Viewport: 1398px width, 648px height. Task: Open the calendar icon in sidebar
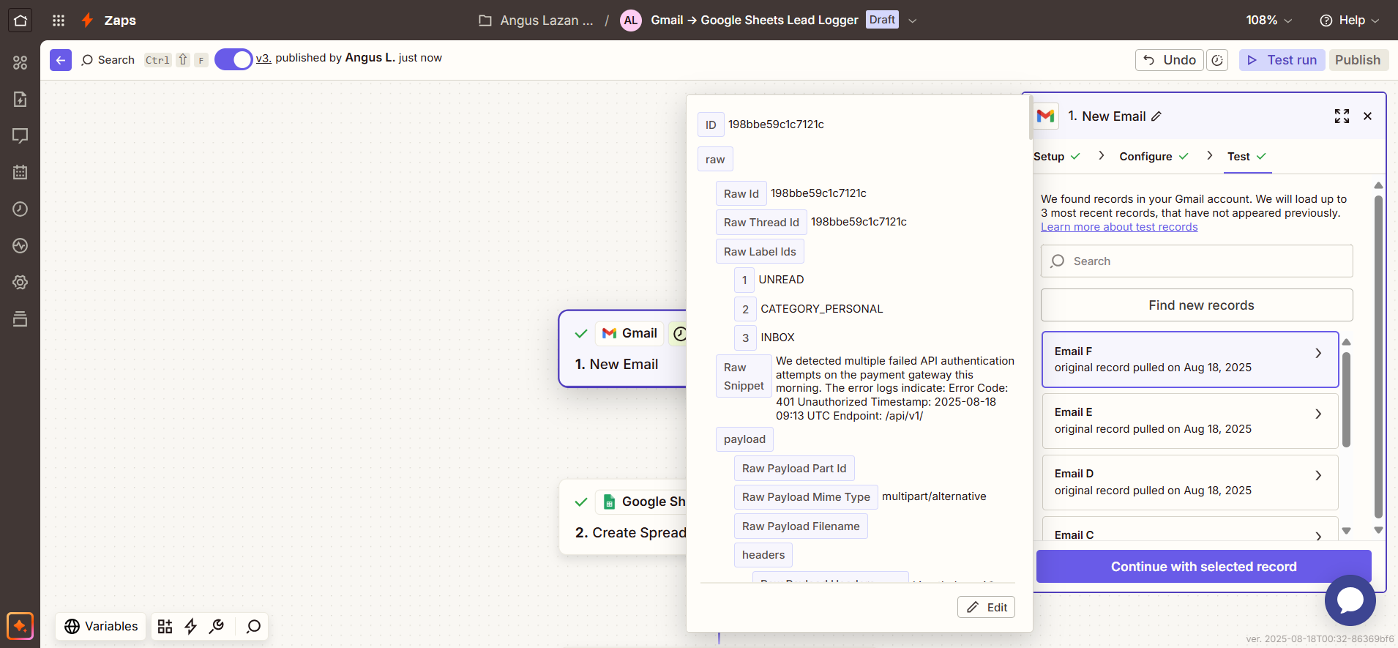[x=20, y=173]
